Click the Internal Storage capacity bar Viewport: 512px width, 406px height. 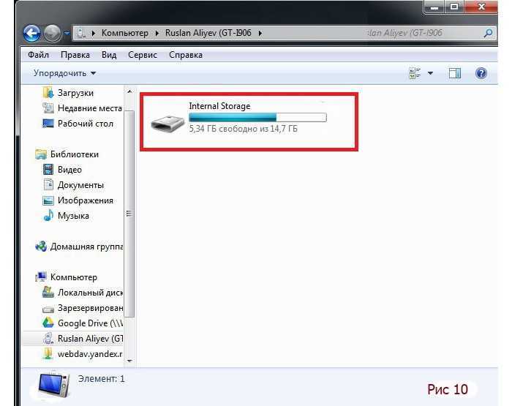tap(257, 117)
